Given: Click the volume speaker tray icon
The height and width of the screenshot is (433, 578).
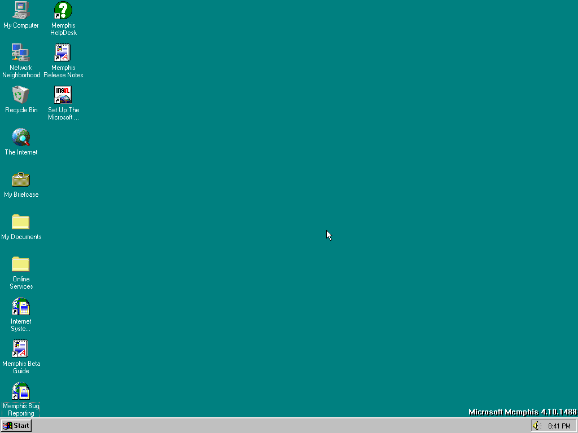Looking at the screenshot, I should 536,426.
